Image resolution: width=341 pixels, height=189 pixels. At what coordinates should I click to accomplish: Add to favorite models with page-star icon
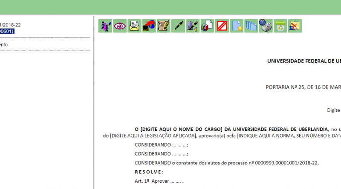237,26
